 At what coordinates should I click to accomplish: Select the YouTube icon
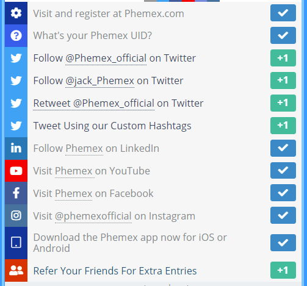16,171
